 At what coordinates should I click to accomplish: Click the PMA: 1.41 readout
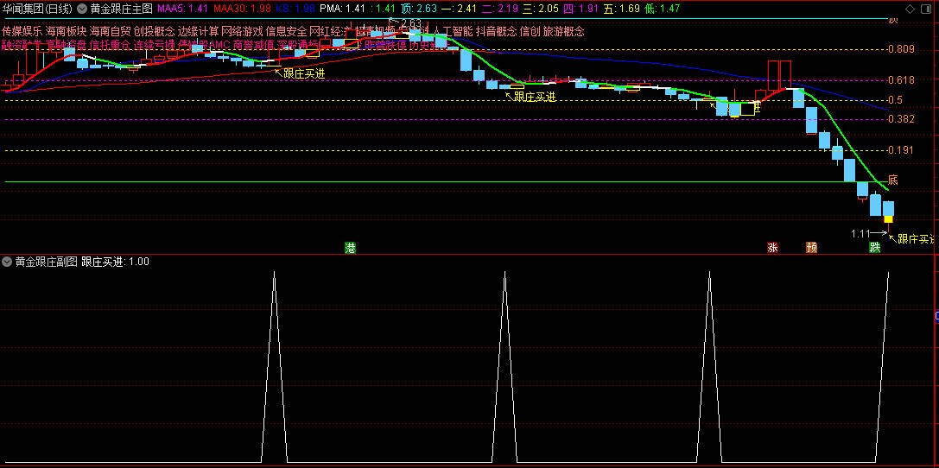[342, 9]
